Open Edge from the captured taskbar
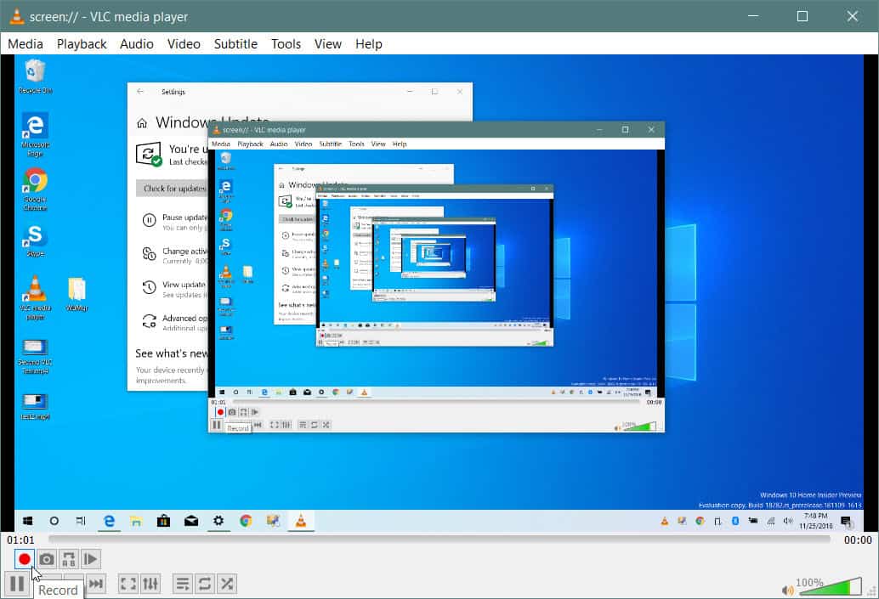The image size is (879, 599). (x=109, y=521)
